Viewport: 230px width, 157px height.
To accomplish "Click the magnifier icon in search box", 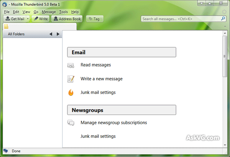I will tap(223, 19).
